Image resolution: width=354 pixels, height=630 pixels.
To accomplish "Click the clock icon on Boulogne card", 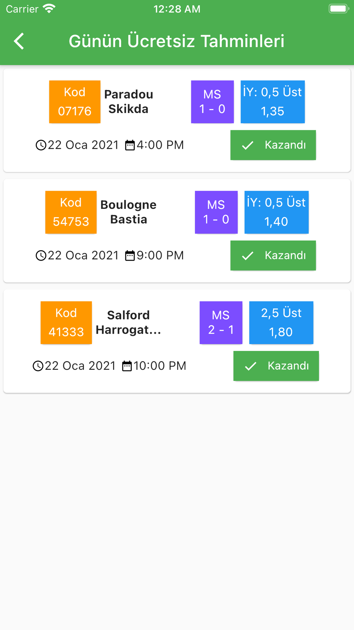I will coord(41,256).
